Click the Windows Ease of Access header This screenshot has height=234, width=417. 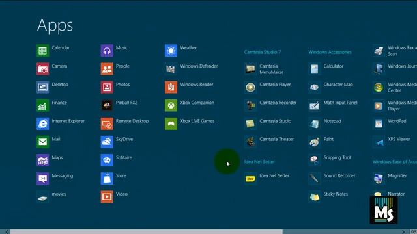[x=395, y=162]
